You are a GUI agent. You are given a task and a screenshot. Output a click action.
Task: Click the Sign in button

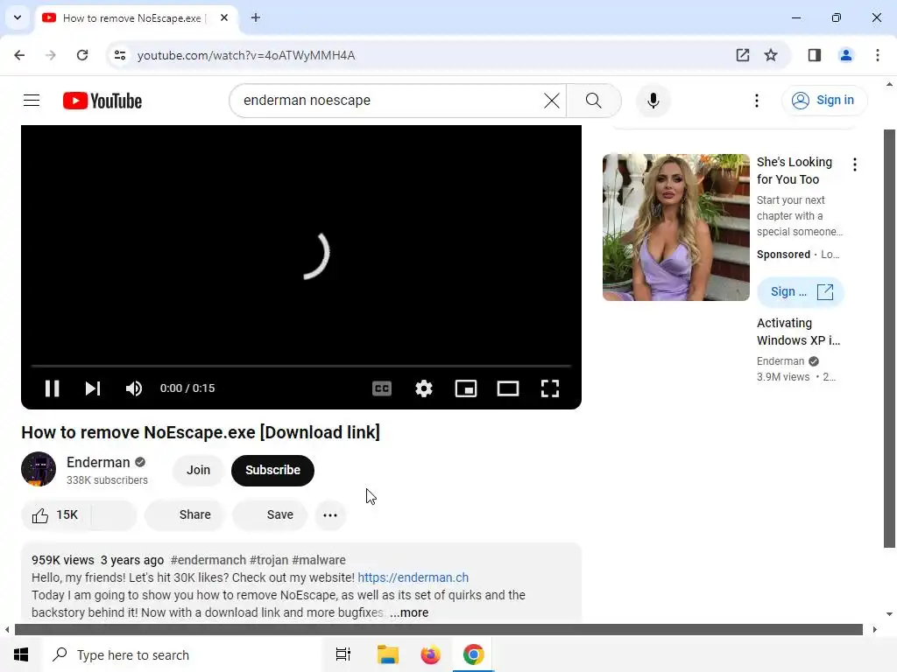[x=823, y=100]
